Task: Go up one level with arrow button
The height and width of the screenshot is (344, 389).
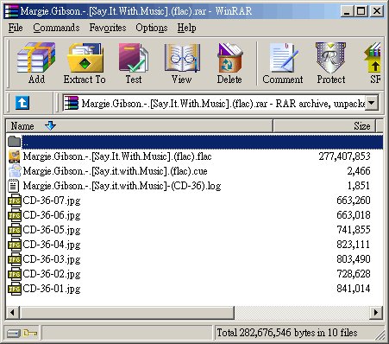Action: coord(22,103)
